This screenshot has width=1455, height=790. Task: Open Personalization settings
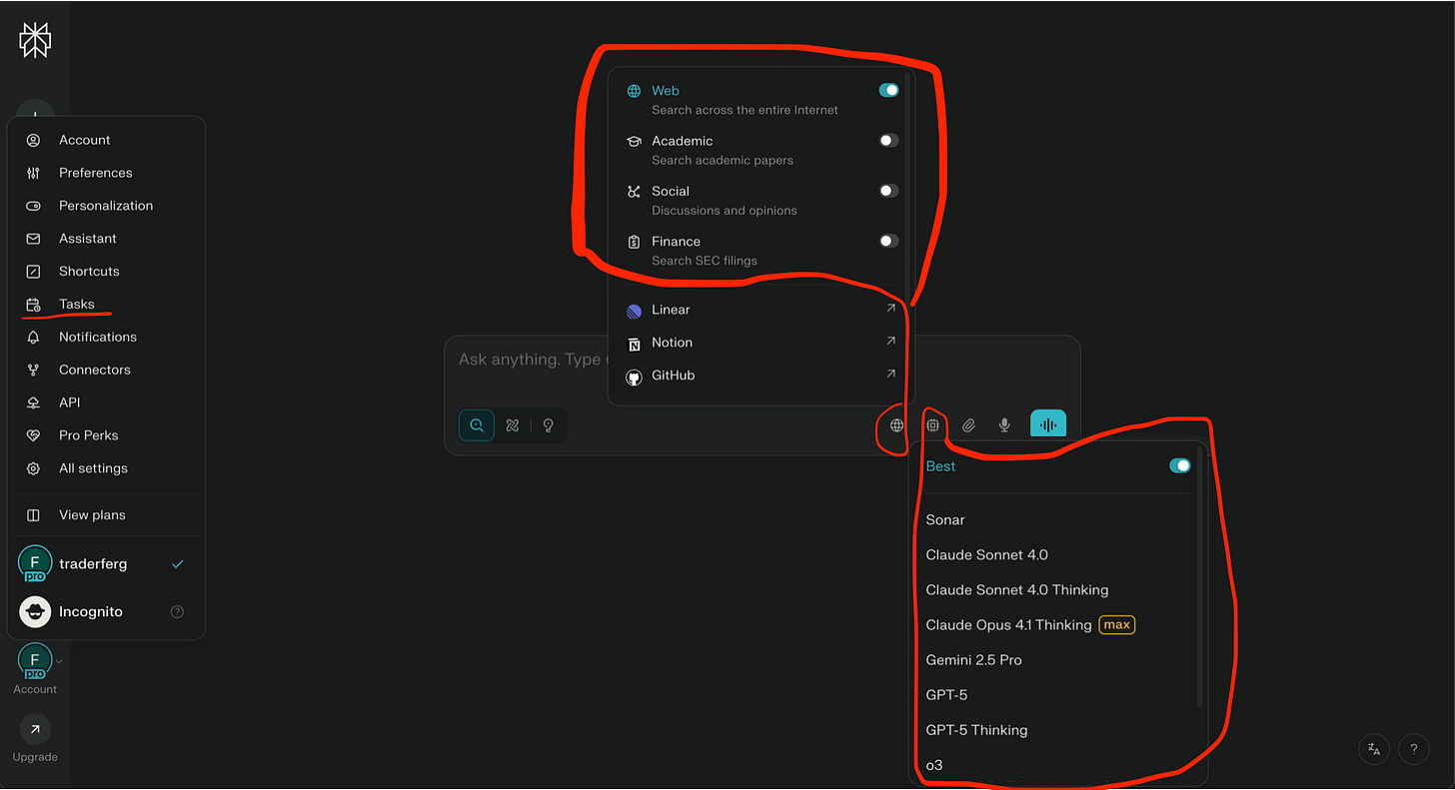click(106, 206)
